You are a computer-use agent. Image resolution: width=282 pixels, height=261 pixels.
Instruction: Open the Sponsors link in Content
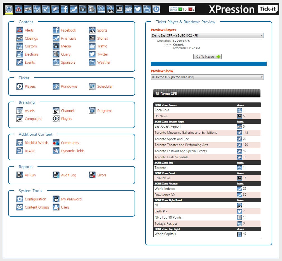click(68, 63)
